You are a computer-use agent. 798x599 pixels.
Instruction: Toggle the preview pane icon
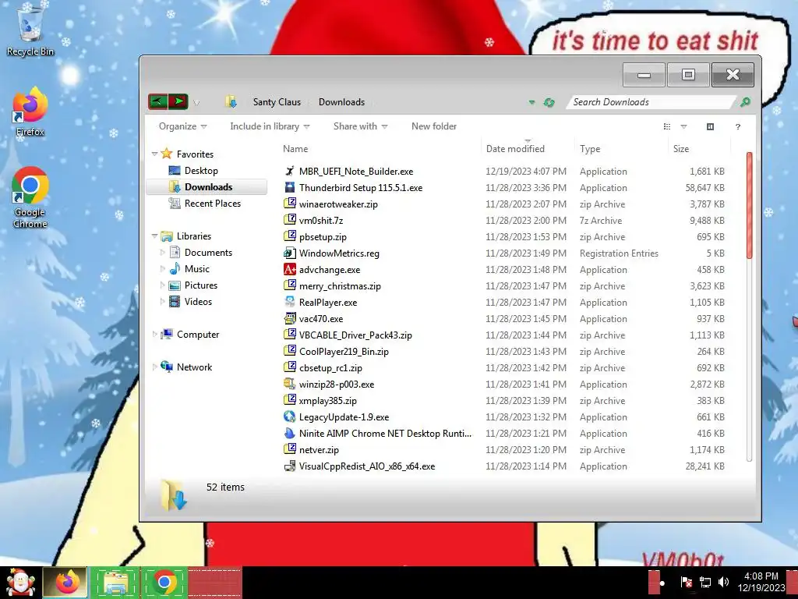(711, 126)
